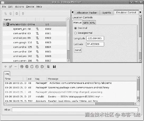Select the com.google process row pid 110
144x121 pixels.
(x=35, y=42)
